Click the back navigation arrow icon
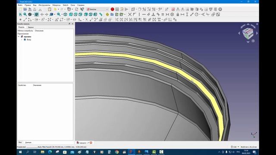 pyautogui.click(x=42, y=14)
